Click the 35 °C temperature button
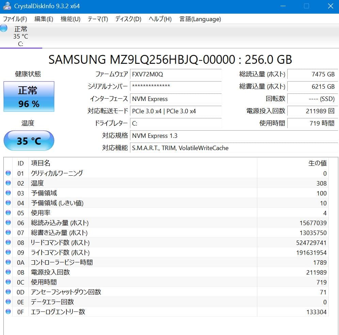 [29, 141]
